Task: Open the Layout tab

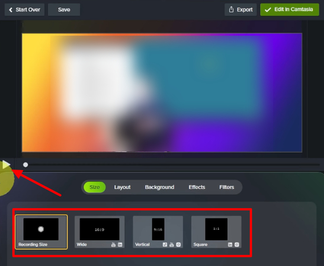Action: [123, 187]
